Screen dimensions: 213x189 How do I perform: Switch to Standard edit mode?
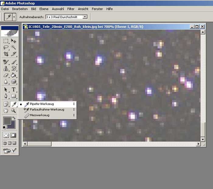click(6, 135)
